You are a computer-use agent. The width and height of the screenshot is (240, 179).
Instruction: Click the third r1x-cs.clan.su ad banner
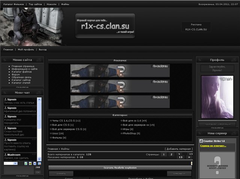tap(120, 102)
